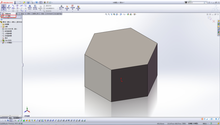Open the Rectangle tool dropdown arrow

tap(15, 9)
